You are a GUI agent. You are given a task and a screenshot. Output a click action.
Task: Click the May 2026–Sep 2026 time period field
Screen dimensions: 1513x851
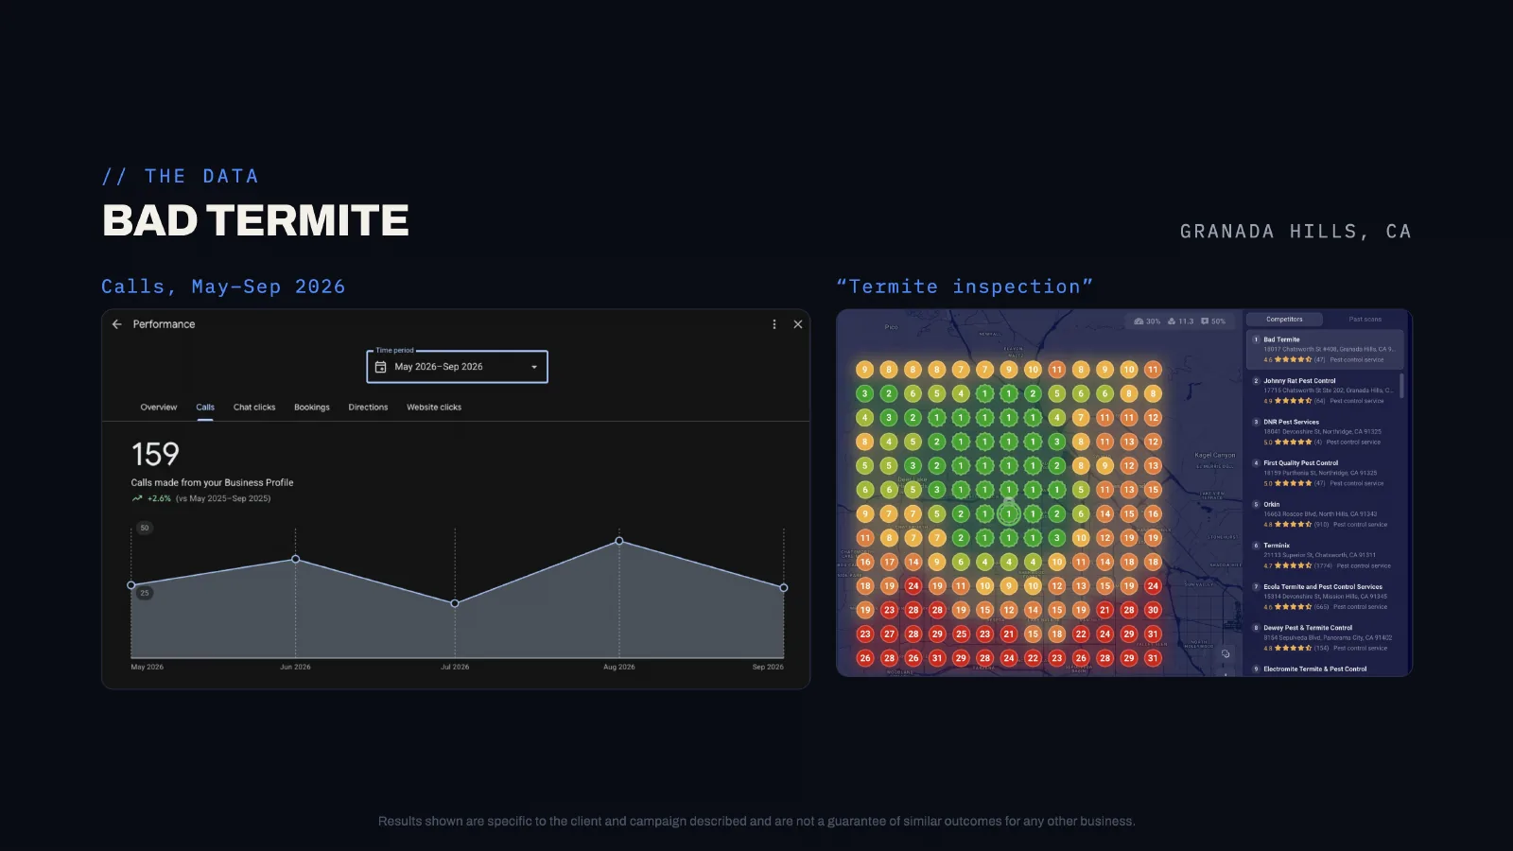457,367
